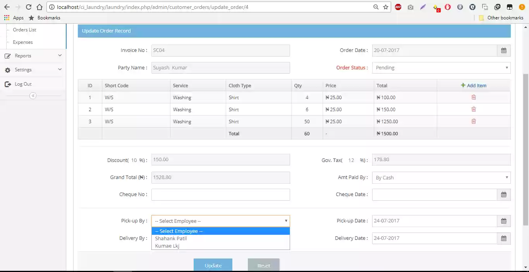Image resolution: width=529 pixels, height=272 pixels.
Task: Click the Log Out icon
Action: coord(9,84)
